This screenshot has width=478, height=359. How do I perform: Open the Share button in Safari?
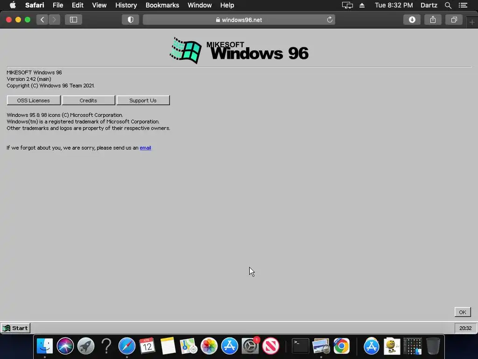433,20
